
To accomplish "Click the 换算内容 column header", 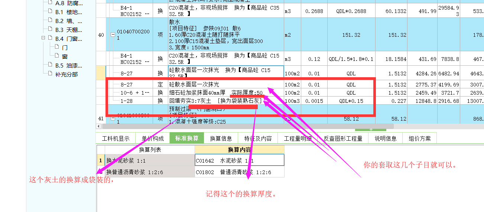I will point(240,150).
